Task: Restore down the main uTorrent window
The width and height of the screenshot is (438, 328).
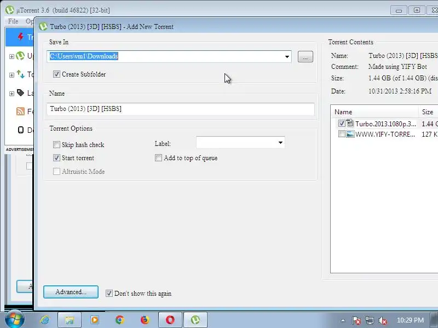Action: tap(417, 10)
